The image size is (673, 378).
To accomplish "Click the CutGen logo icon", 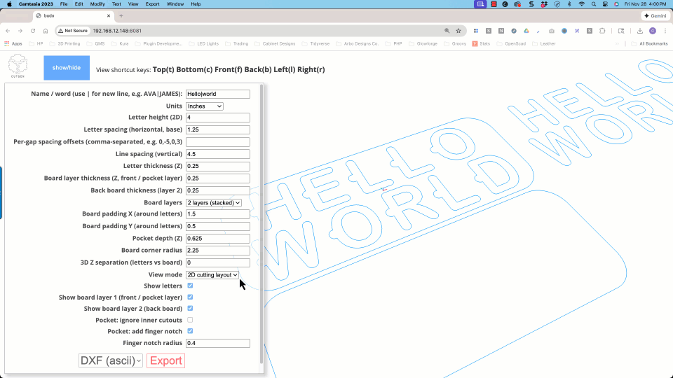I will coord(18,68).
